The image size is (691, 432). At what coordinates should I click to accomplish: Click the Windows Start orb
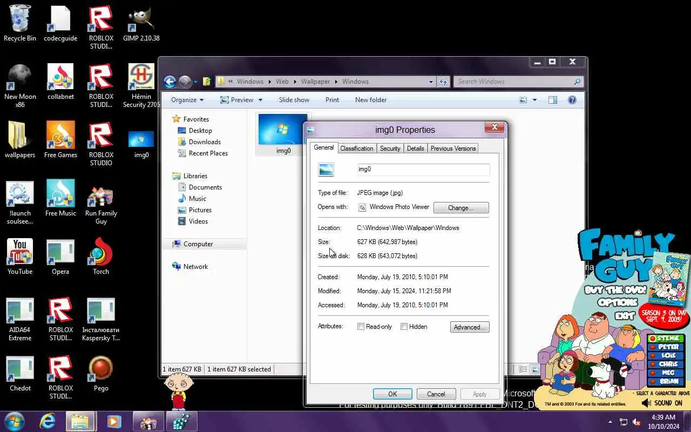click(x=15, y=421)
